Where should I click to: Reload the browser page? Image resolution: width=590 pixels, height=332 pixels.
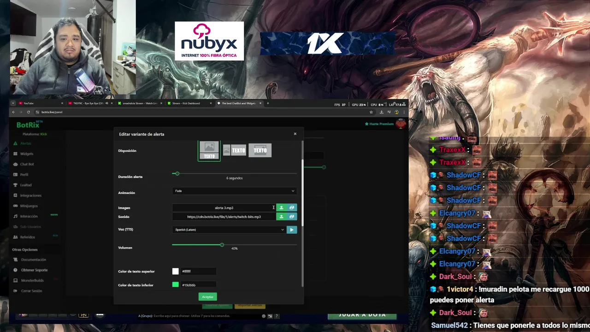point(29,112)
